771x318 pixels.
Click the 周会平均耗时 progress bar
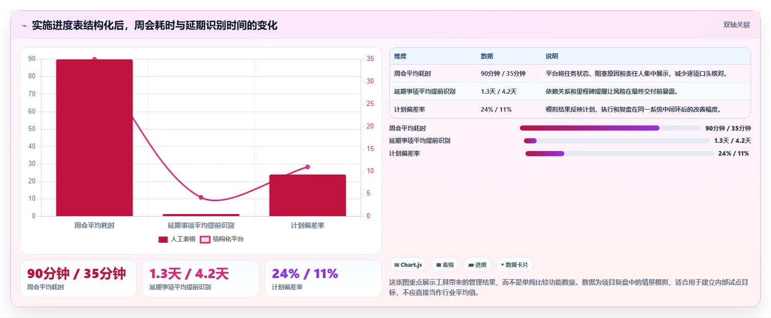(x=610, y=128)
